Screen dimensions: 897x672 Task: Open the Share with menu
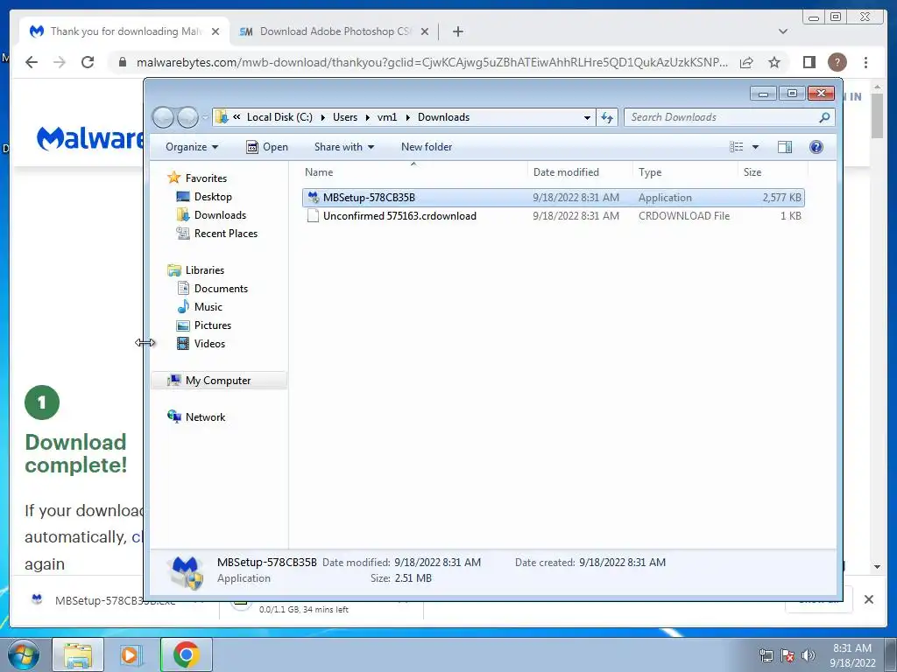pos(343,147)
